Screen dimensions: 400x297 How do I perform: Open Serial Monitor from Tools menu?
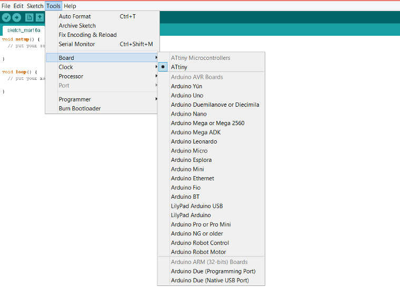(x=102, y=44)
